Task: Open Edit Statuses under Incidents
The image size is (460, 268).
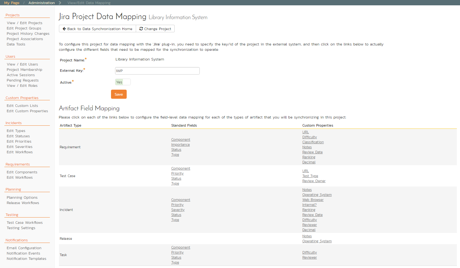Action: click(18, 136)
